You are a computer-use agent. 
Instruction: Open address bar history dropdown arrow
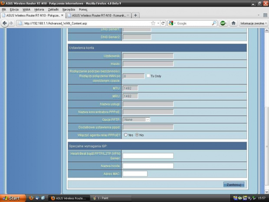click(158, 23)
